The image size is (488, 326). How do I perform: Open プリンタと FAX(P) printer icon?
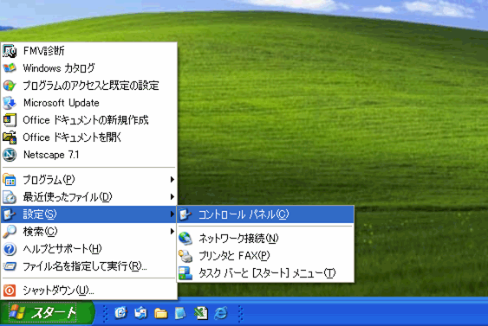tap(185, 256)
